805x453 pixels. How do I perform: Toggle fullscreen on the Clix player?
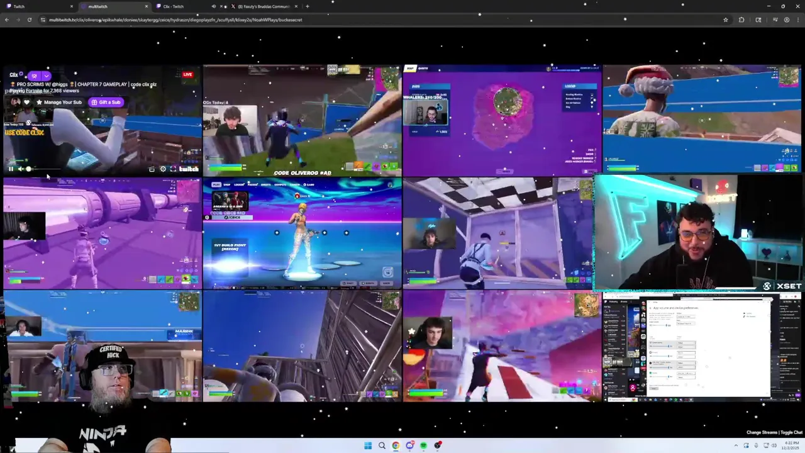click(173, 169)
